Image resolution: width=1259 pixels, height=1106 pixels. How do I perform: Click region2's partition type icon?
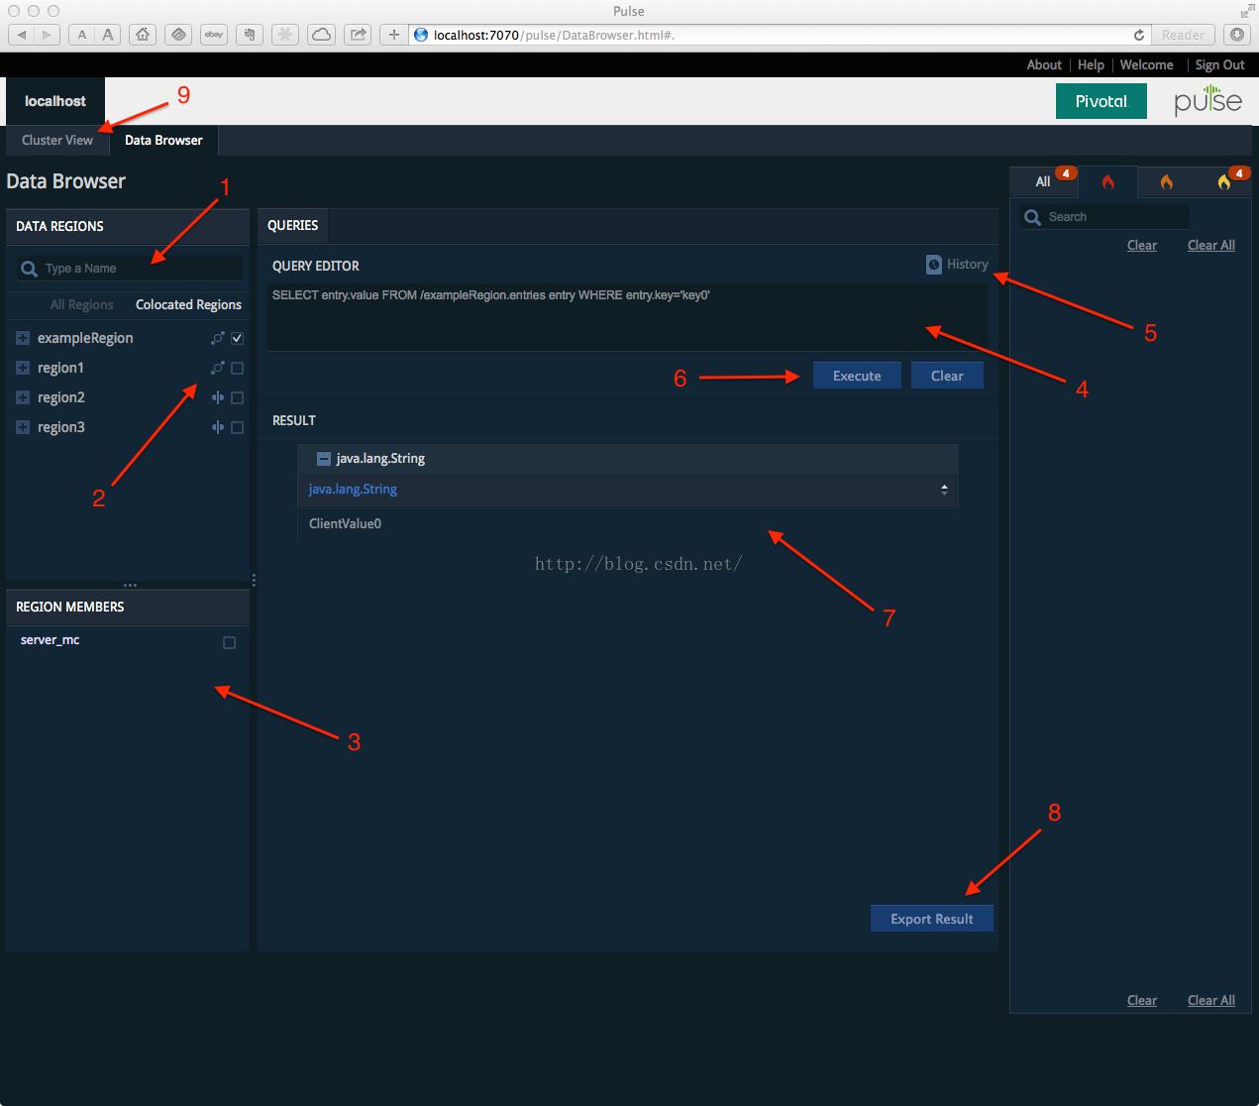click(218, 397)
